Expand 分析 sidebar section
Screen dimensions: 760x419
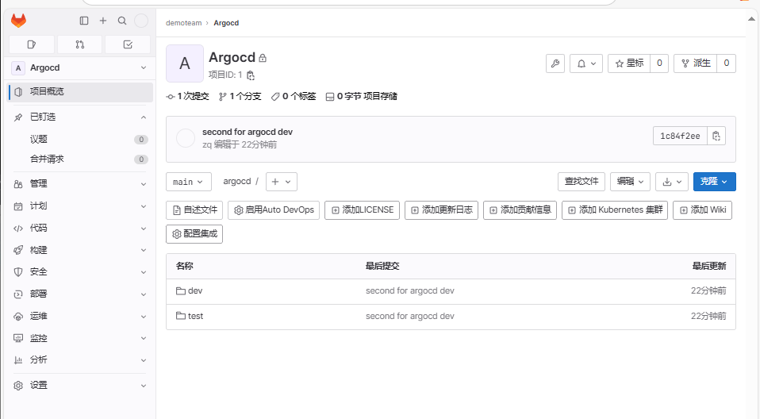pos(80,360)
